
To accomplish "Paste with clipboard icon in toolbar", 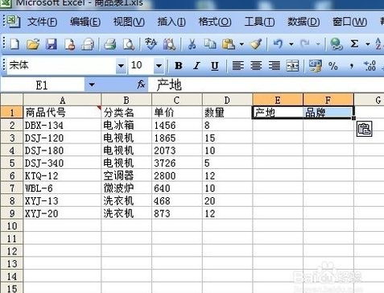I will click(229, 43).
